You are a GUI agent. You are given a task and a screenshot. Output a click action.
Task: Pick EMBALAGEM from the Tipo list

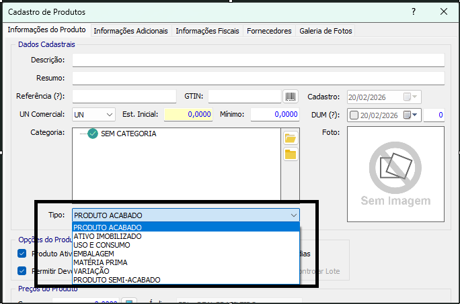click(186, 254)
